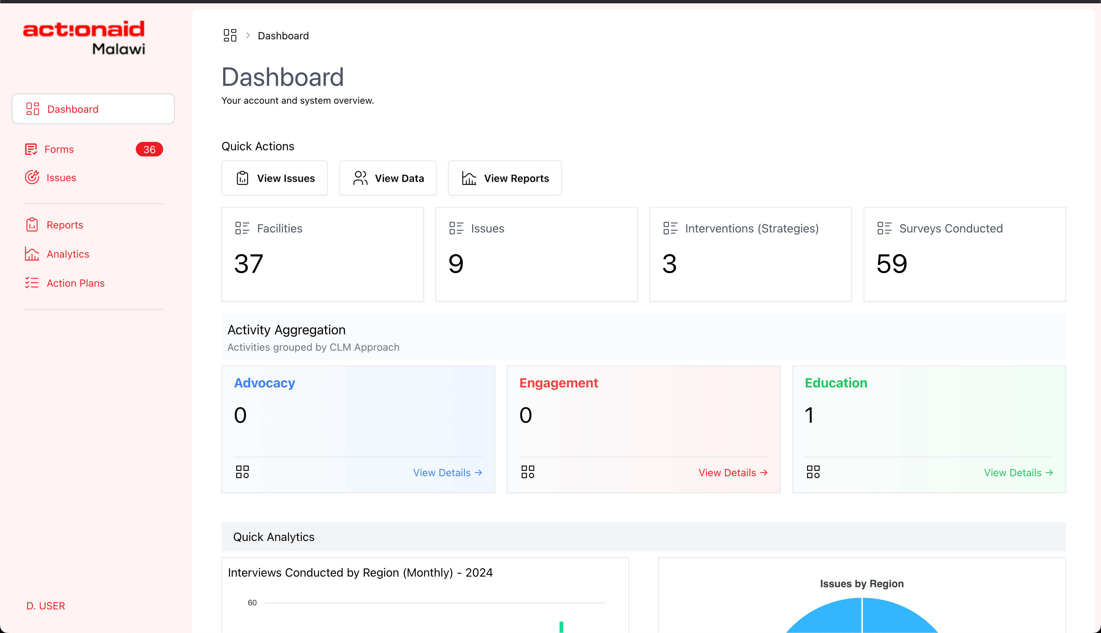Click the users icon on View Data

click(x=360, y=178)
